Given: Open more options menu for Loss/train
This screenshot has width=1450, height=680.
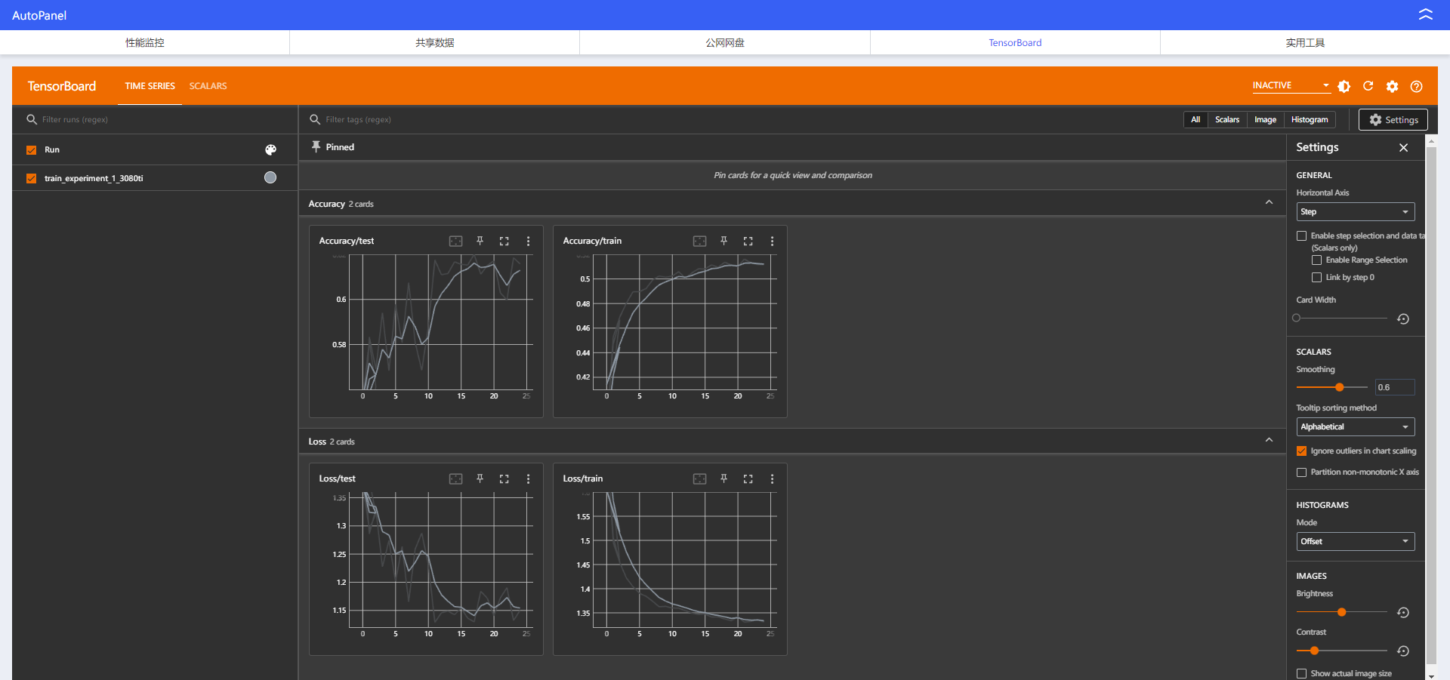Looking at the screenshot, I should (772, 478).
